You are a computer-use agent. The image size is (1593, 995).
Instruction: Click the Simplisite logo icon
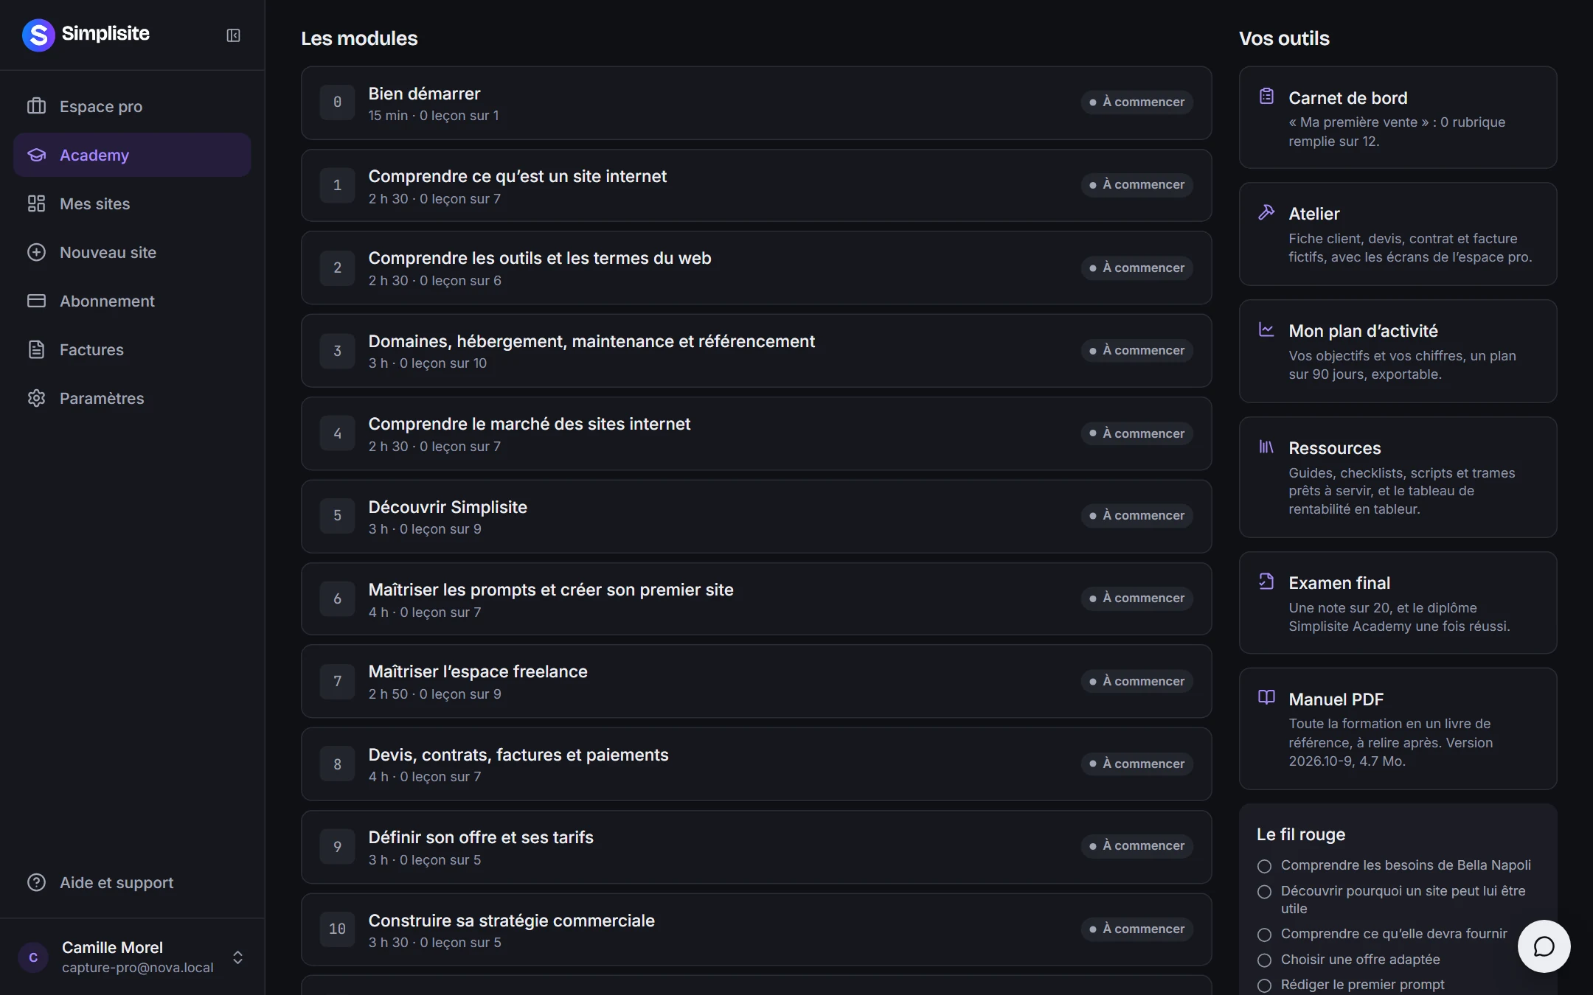pyautogui.click(x=38, y=35)
